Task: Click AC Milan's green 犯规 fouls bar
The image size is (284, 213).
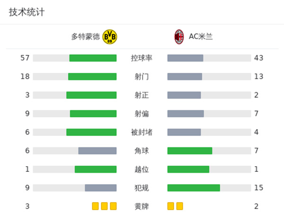Action: [194, 188]
